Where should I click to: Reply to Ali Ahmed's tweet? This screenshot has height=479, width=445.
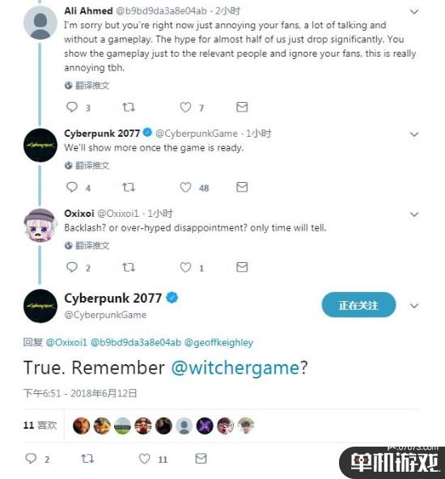point(72,107)
